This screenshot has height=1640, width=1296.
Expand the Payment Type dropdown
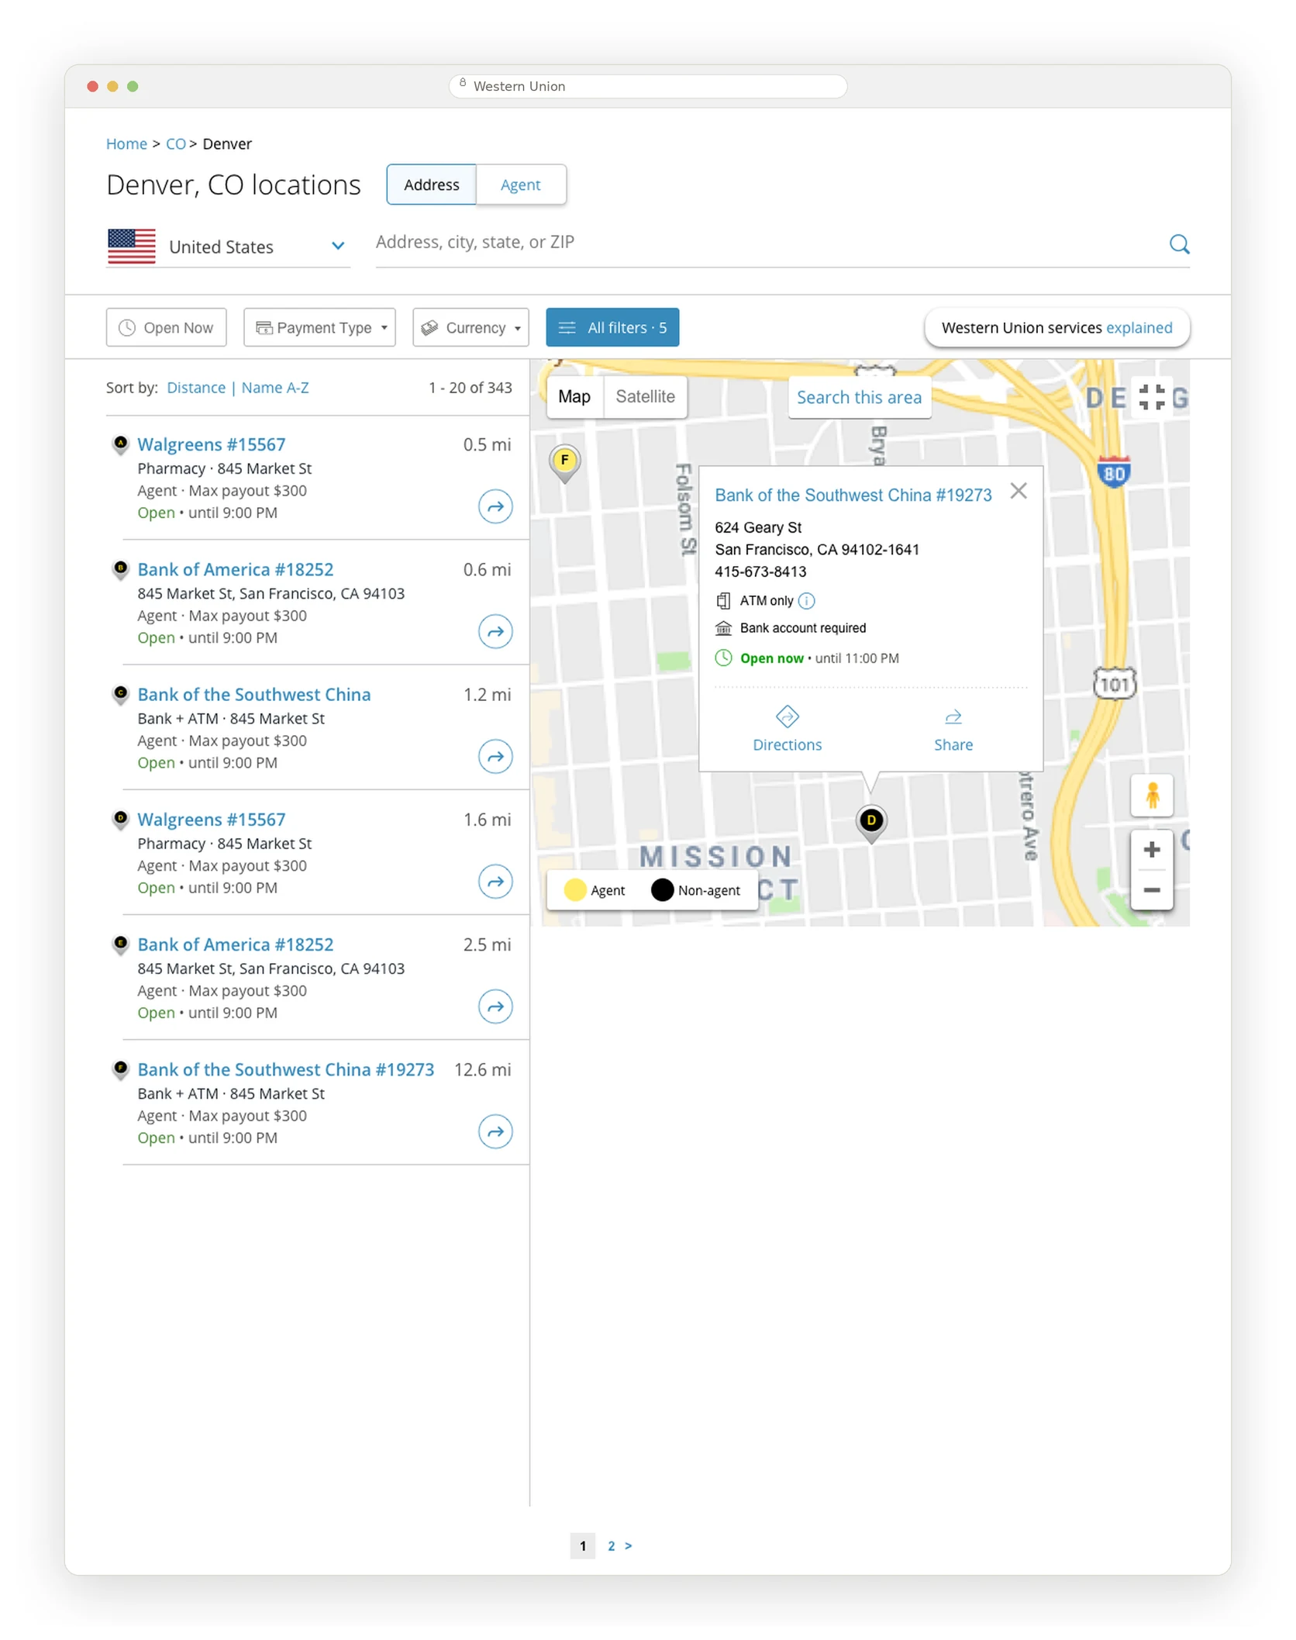319,327
